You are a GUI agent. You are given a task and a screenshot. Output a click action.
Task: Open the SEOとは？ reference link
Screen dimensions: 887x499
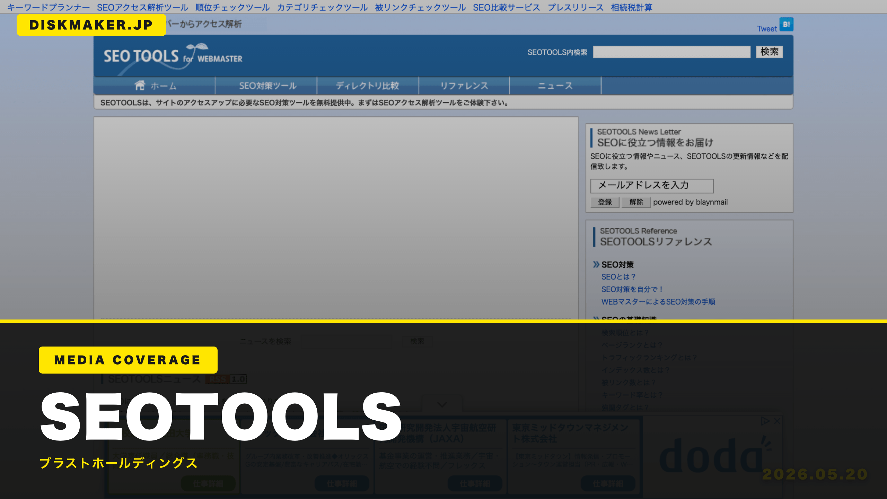click(x=618, y=277)
